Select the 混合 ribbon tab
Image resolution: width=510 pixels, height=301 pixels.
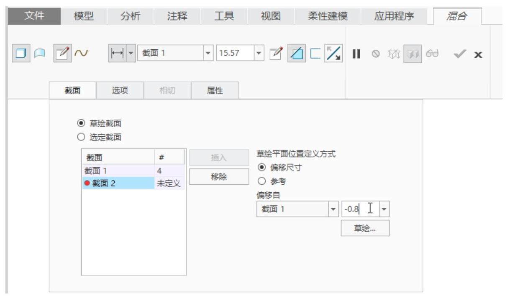(457, 17)
